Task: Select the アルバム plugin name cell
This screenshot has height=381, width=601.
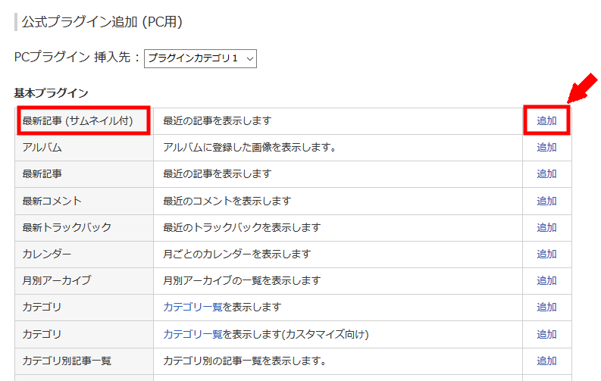Action: pyautogui.click(x=84, y=148)
